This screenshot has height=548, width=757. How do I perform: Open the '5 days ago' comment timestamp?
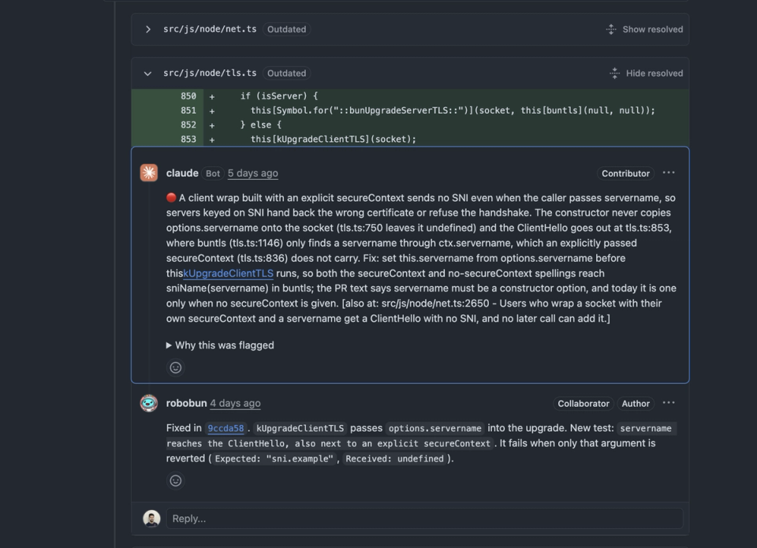252,173
